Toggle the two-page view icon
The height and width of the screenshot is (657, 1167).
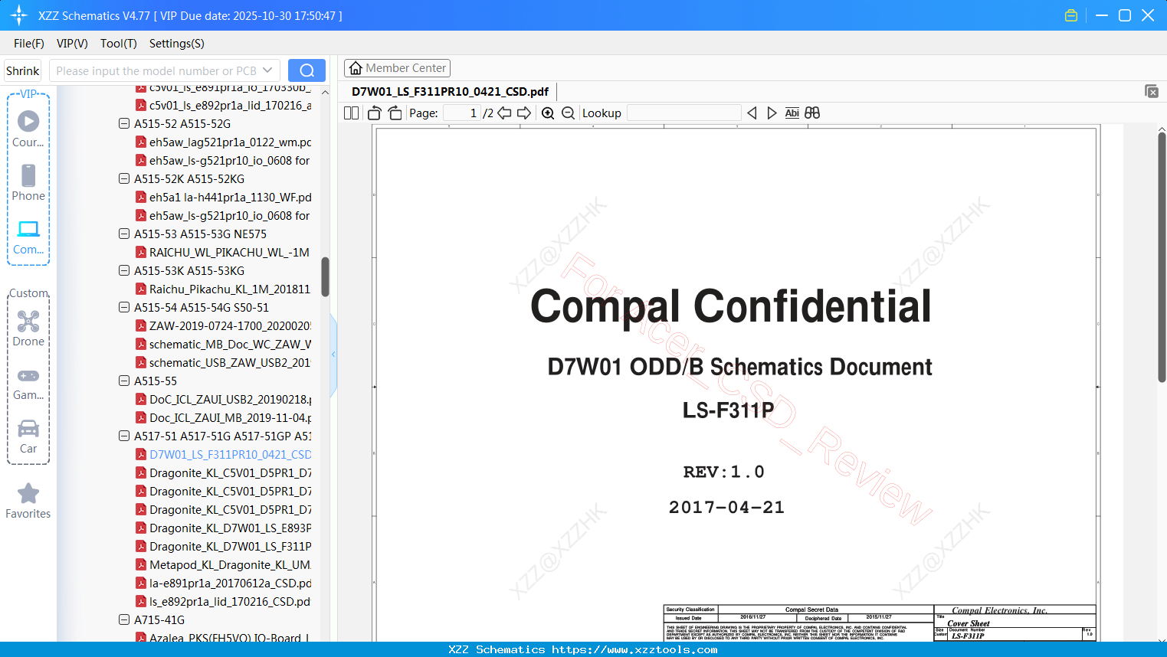click(x=352, y=113)
